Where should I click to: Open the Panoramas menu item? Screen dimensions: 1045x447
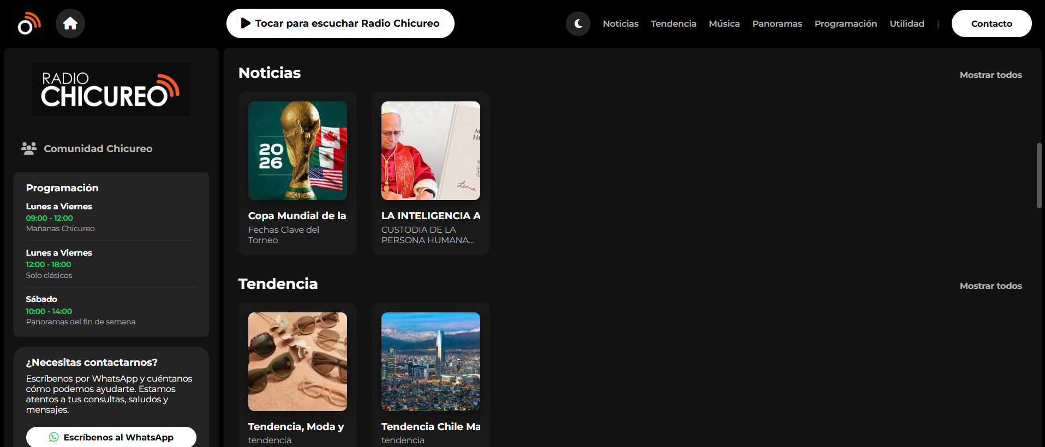coord(777,23)
